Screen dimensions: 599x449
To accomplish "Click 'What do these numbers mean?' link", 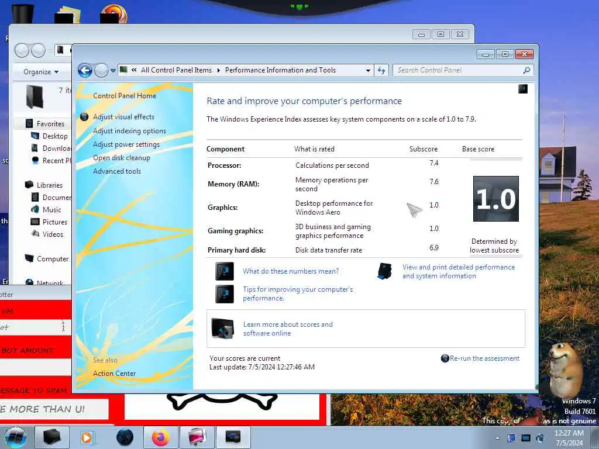I will [x=291, y=271].
